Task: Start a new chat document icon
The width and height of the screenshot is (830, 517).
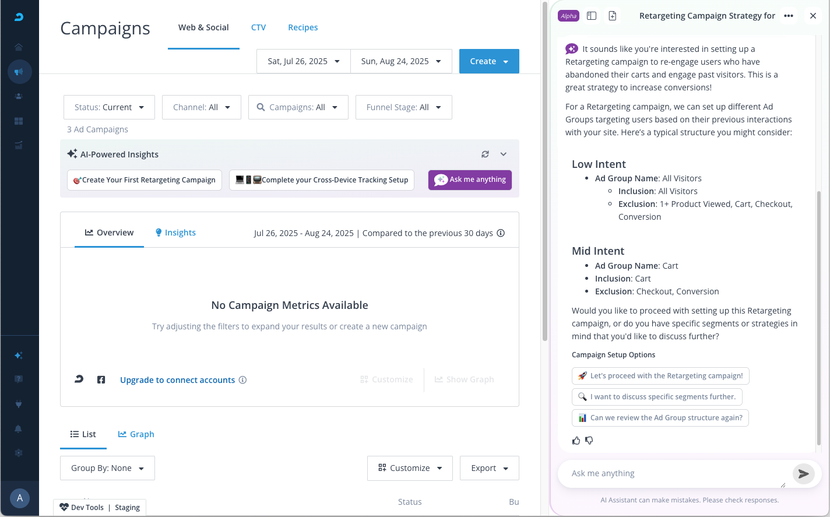Action: coord(612,16)
